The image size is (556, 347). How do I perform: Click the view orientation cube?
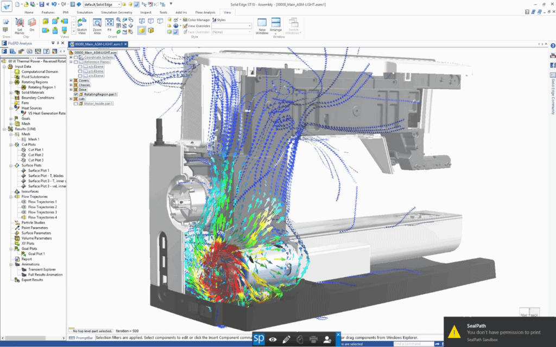click(x=529, y=313)
